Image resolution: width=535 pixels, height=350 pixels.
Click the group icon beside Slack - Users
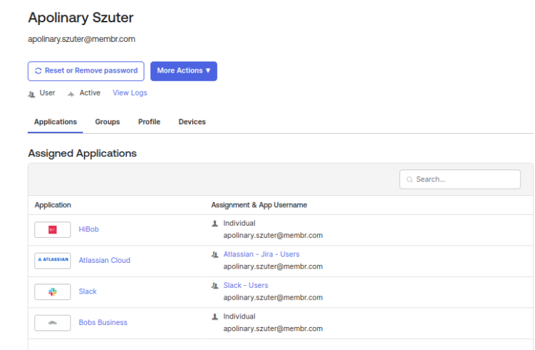coord(215,286)
